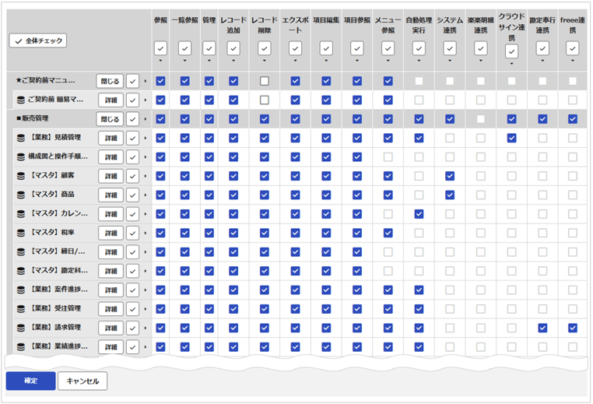Uncheck システム連携 checkbox in 【マスタ】商品 row
Viewport: 593px width, 404px height.
450,195
